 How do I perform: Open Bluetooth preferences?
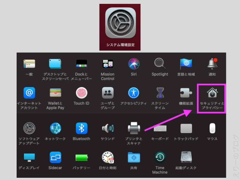point(81,128)
